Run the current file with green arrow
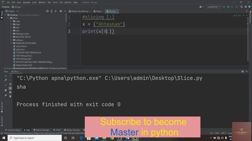 (x=224, y=7)
